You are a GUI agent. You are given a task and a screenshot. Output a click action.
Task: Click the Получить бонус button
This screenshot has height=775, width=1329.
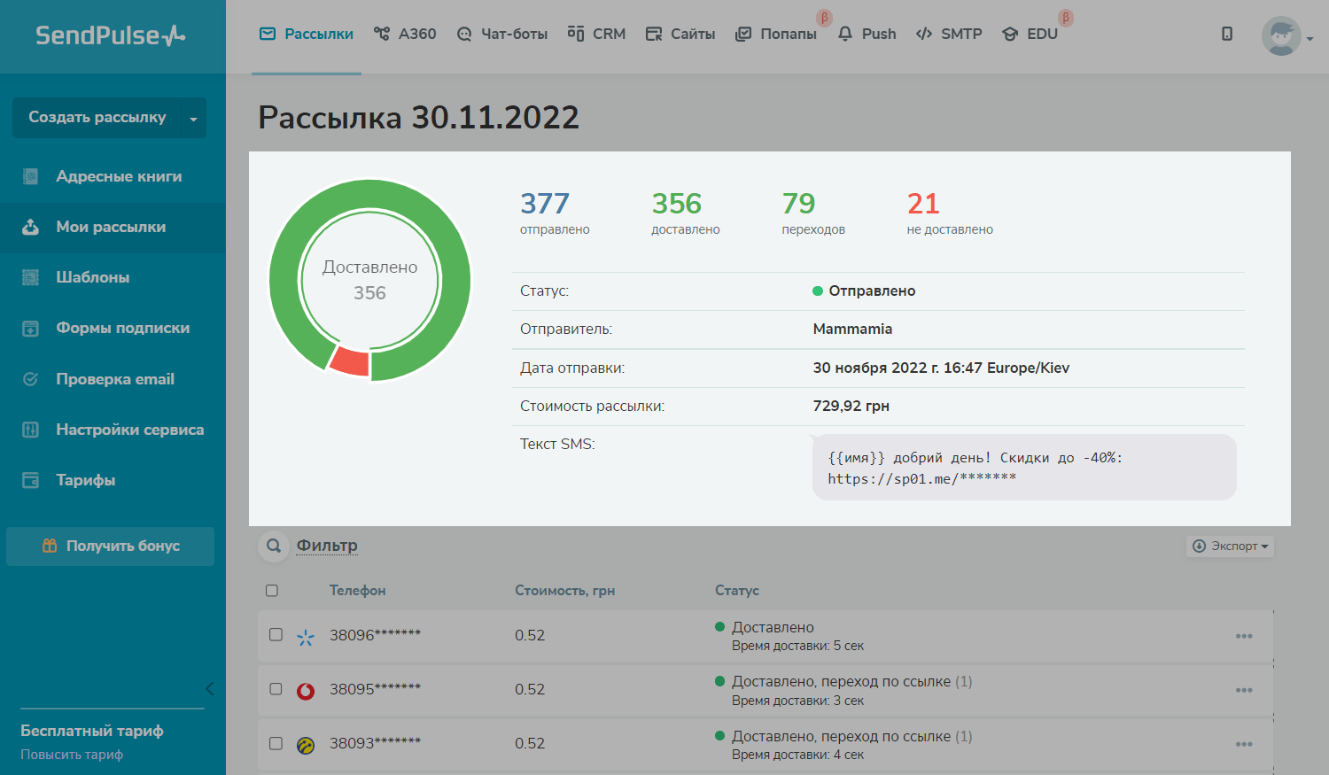[x=111, y=546]
